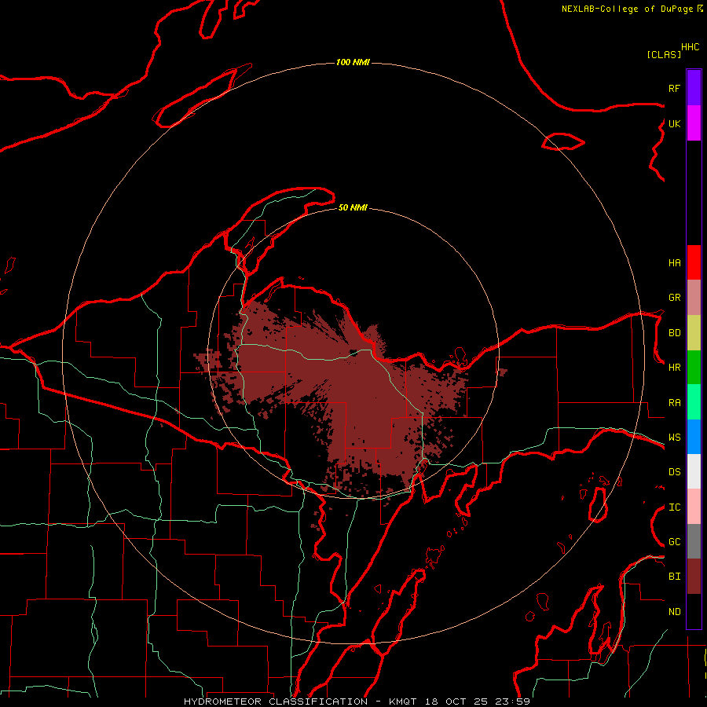Screen dimensions: 707x707
Task: Click the HA legend label
Action: (674, 263)
